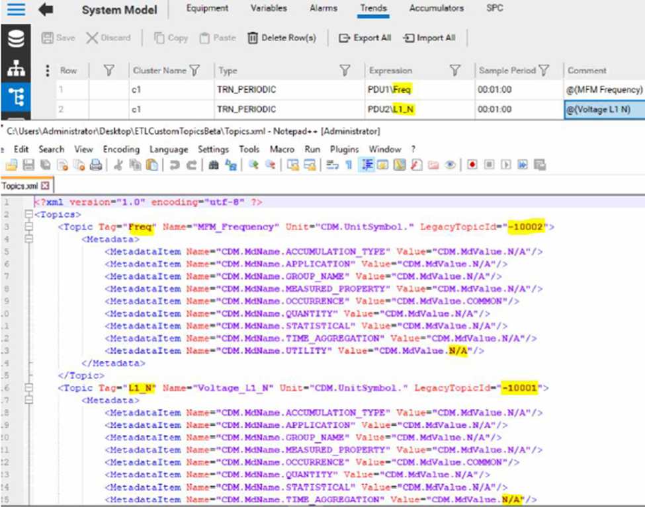Open the Cluster Name column filter
Image resolution: width=645 pixels, height=507 pixels.
[x=194, y=71]
